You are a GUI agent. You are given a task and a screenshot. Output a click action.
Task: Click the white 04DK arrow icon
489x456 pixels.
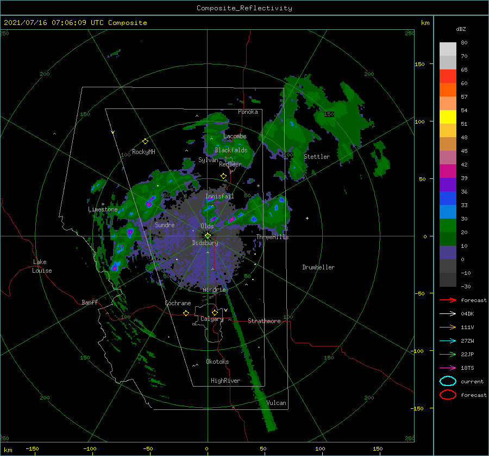point(448,313)
